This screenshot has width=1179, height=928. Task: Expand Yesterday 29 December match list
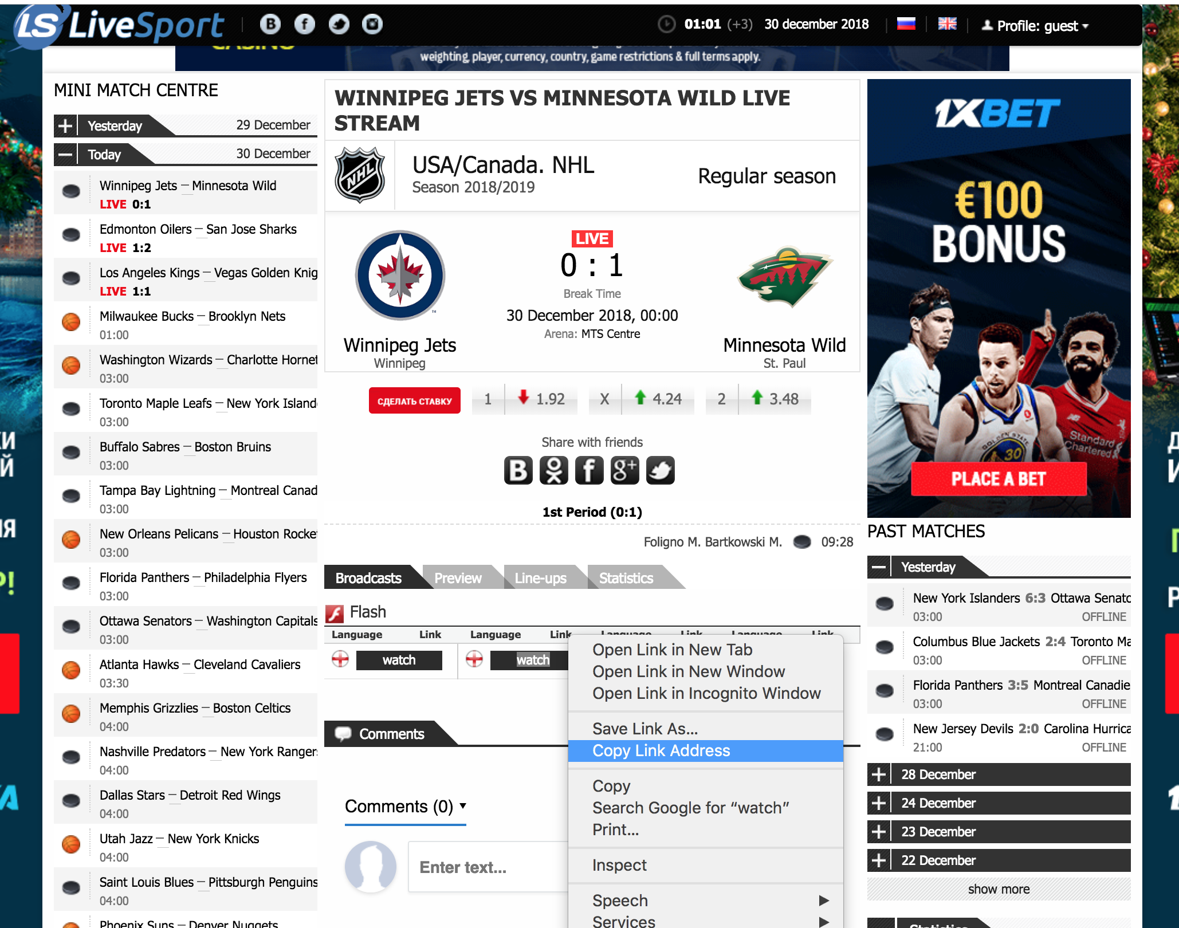[65, 126]
